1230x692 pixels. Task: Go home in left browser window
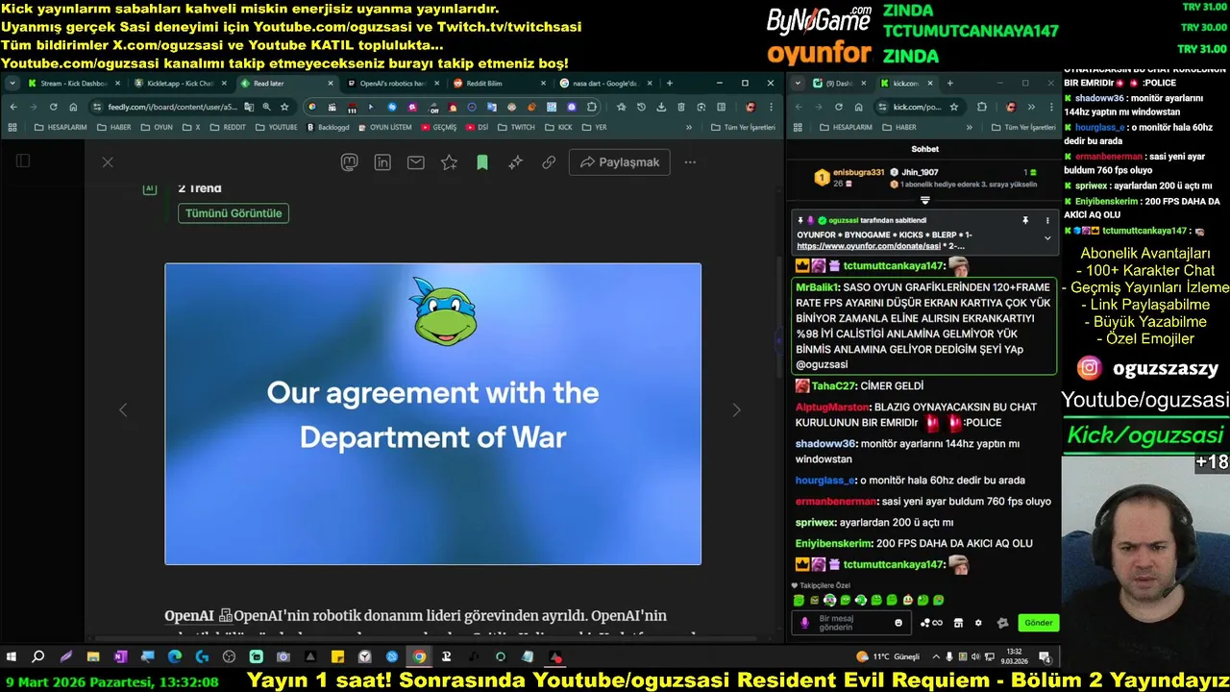coord(74,107)
